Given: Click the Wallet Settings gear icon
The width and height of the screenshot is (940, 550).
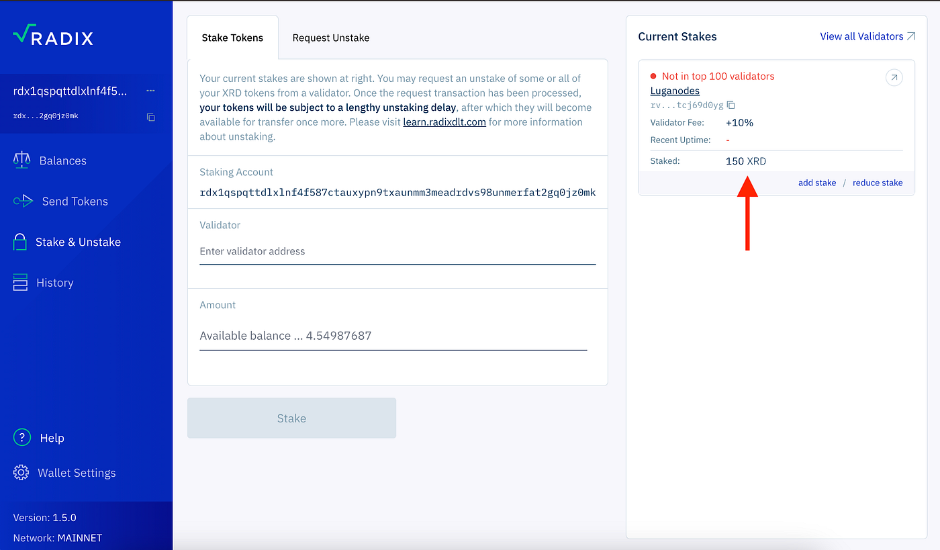Looking at the screenshot, I should coord(21,473).
